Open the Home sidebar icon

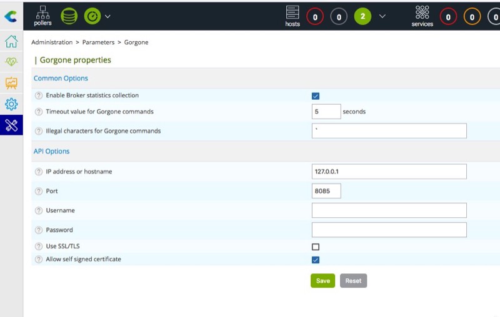tap(11, 42)
